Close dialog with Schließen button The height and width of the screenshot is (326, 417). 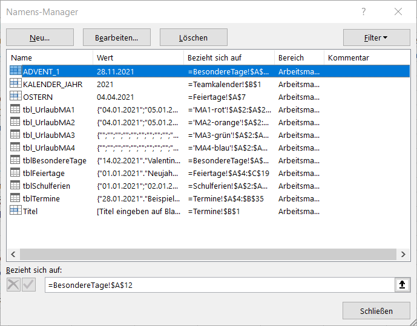pos(376,311)
